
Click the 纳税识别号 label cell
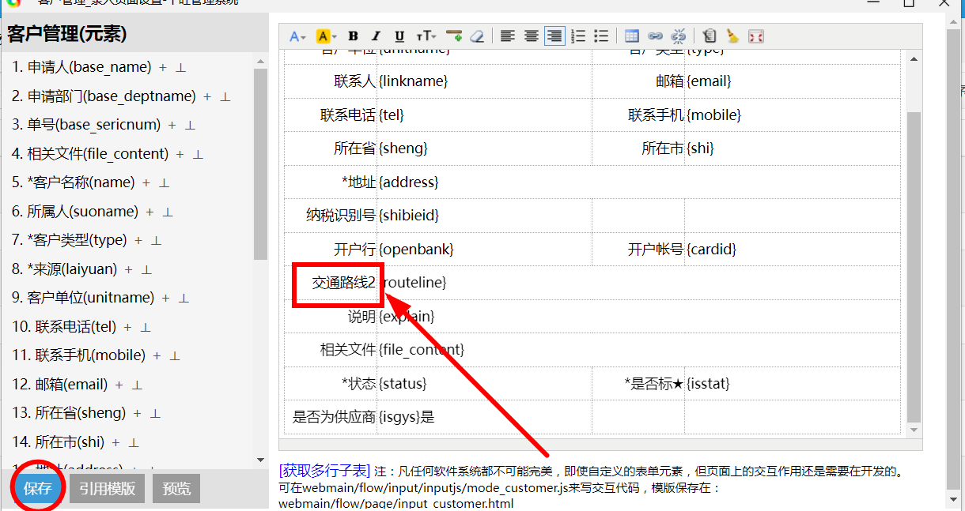click(341, 216)
